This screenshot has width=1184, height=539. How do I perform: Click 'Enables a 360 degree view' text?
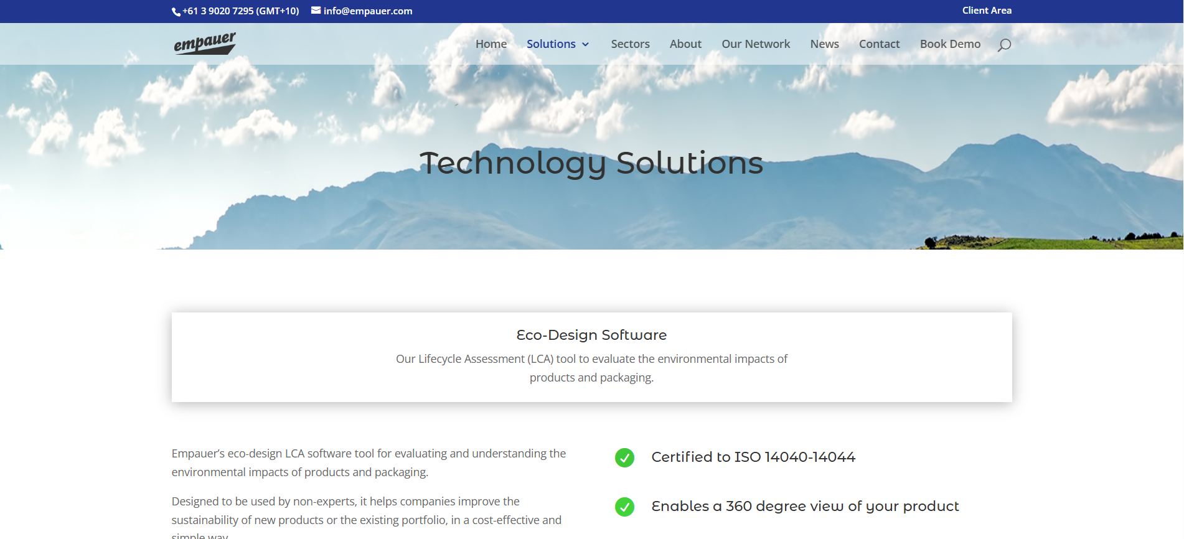(x=805, y=506)
